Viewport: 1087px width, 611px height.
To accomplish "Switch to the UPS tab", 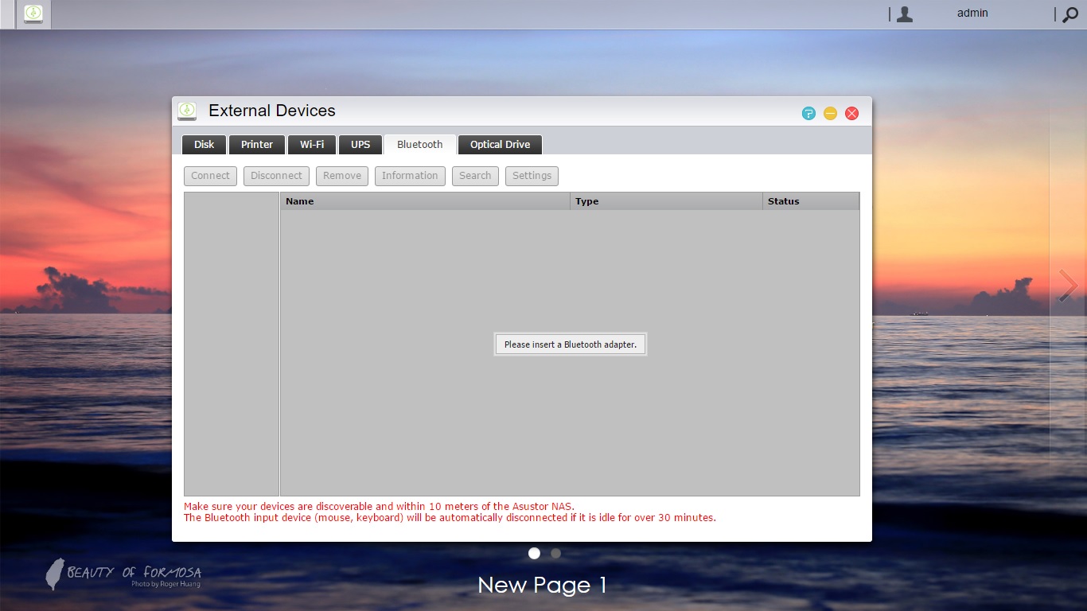I will coord(360,144).
